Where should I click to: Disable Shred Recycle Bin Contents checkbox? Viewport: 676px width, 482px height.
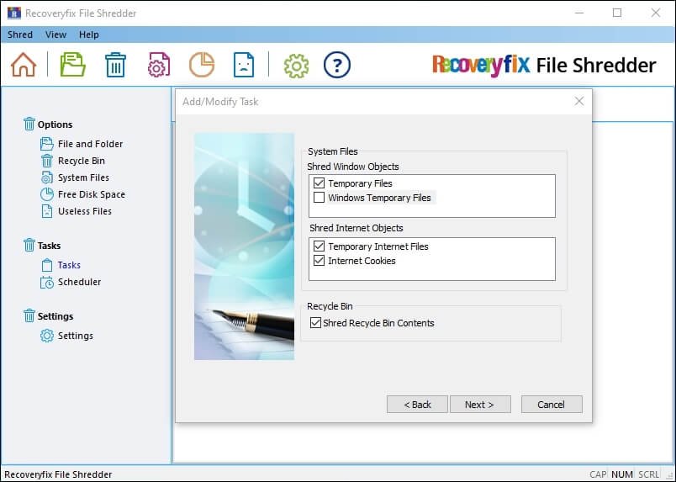click(x=315, y=322)
